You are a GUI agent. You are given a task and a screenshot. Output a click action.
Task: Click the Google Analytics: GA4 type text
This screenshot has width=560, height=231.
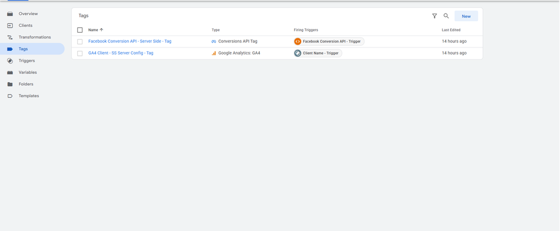pyautogui.click(x=240, y=53)
